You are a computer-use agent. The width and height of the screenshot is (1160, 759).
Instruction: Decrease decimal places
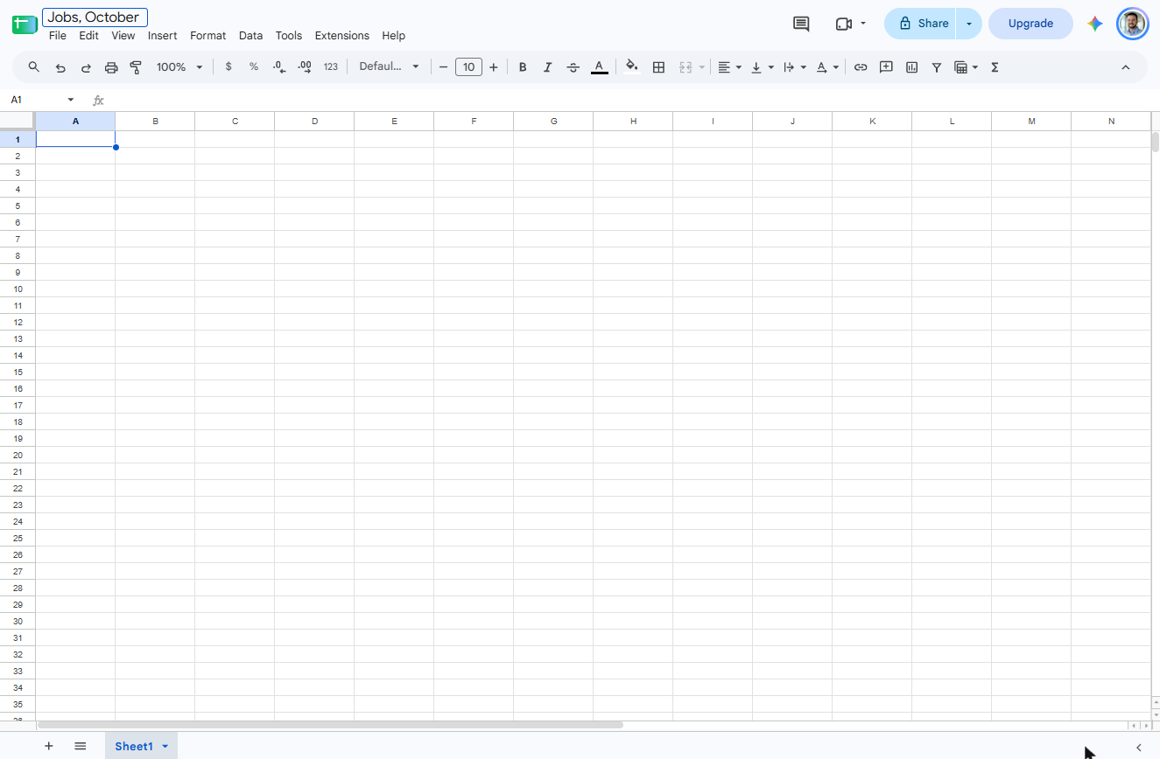click(279, 67)
